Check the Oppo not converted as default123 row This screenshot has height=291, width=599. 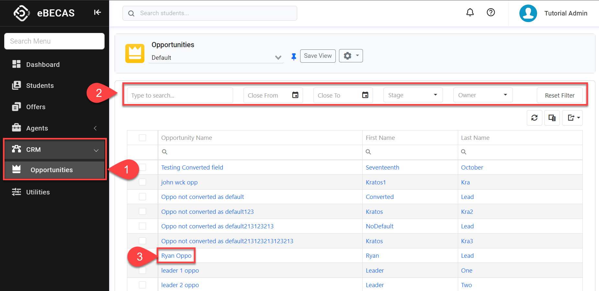pyautogui.click(x=142, y=212)
